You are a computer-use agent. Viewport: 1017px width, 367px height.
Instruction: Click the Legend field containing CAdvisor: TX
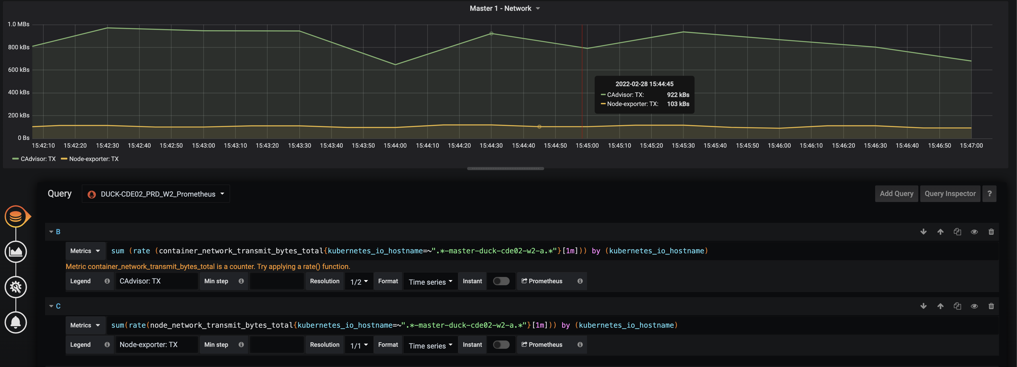[x=156, y=281]
